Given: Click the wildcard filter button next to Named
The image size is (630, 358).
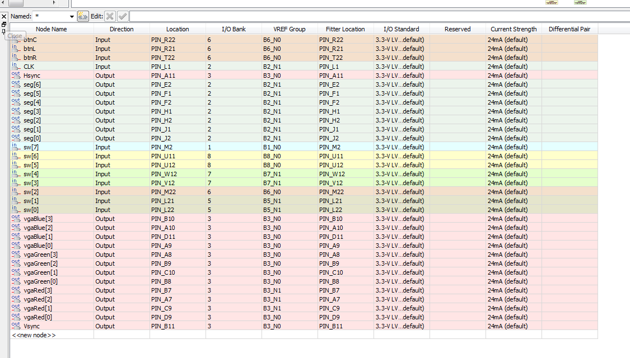Looking at the screenshot, I should 83,16.
